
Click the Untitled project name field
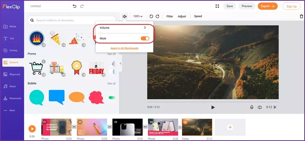coord(48,6)
